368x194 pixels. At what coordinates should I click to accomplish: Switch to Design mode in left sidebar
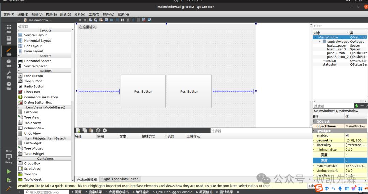tap(9, 51)
